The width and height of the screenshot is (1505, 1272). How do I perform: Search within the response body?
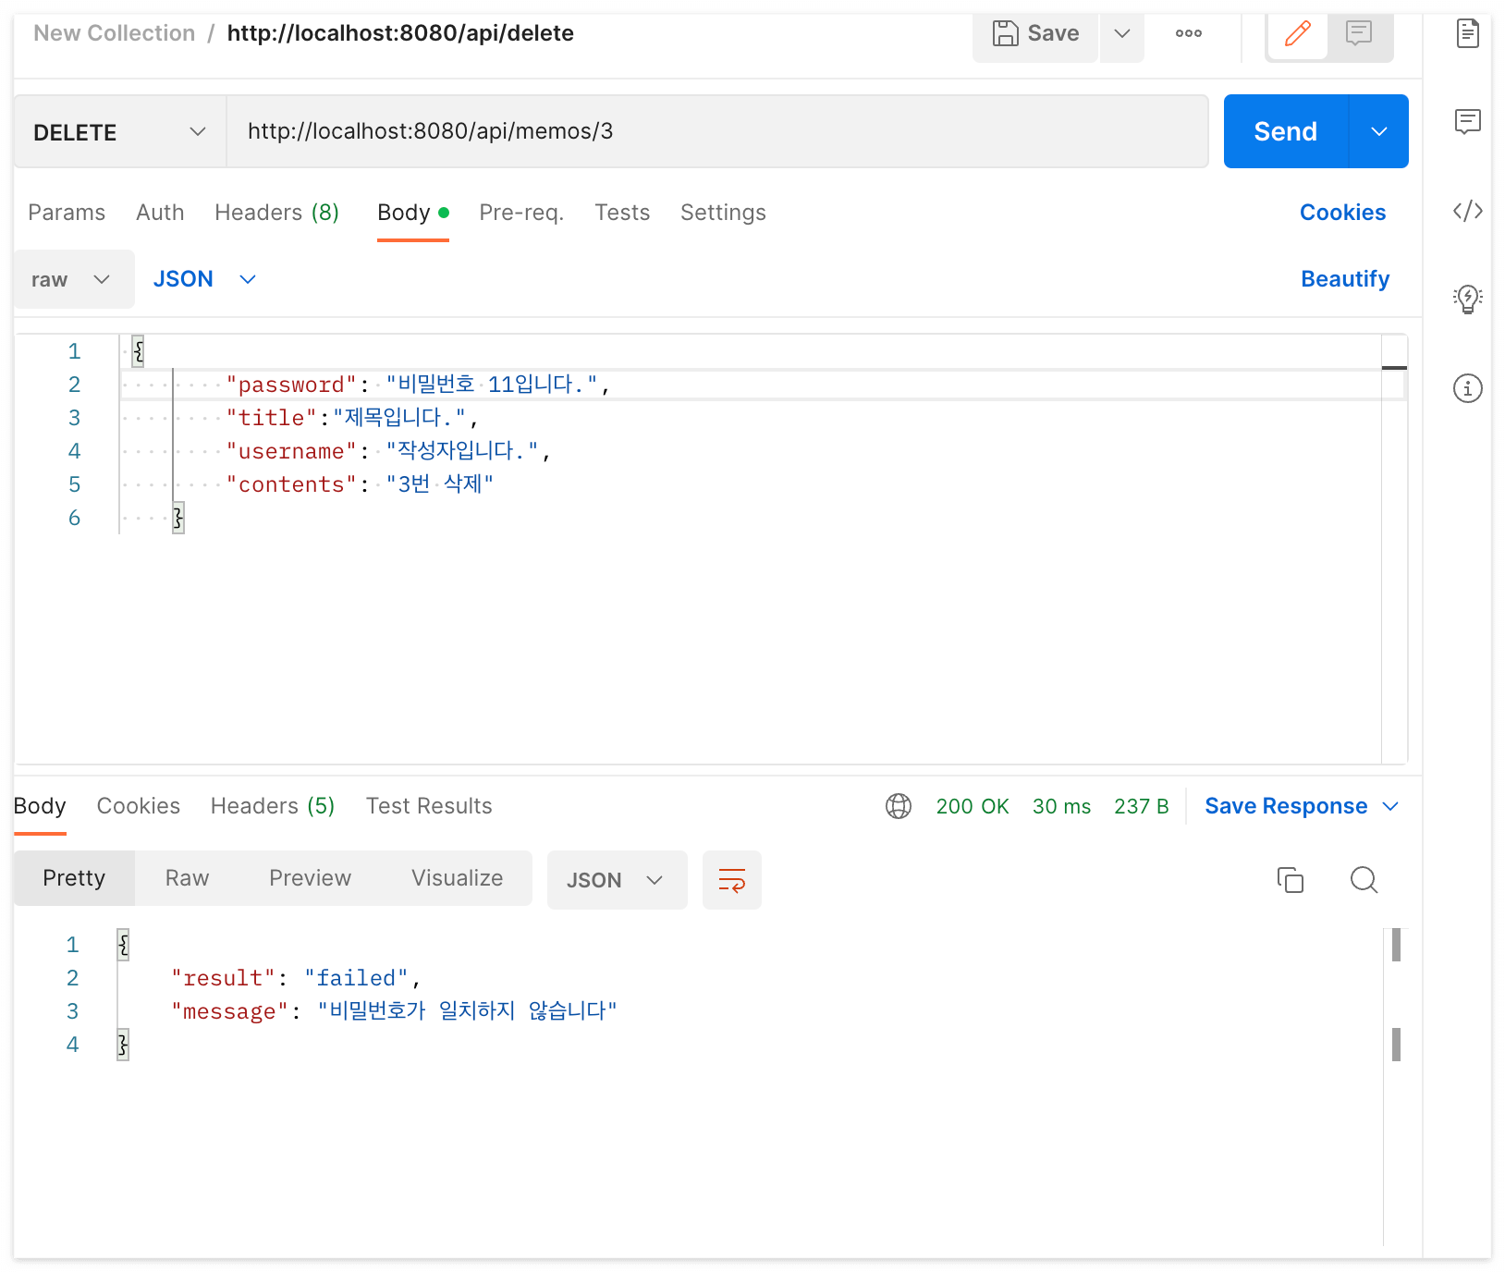click(1364, 879)
